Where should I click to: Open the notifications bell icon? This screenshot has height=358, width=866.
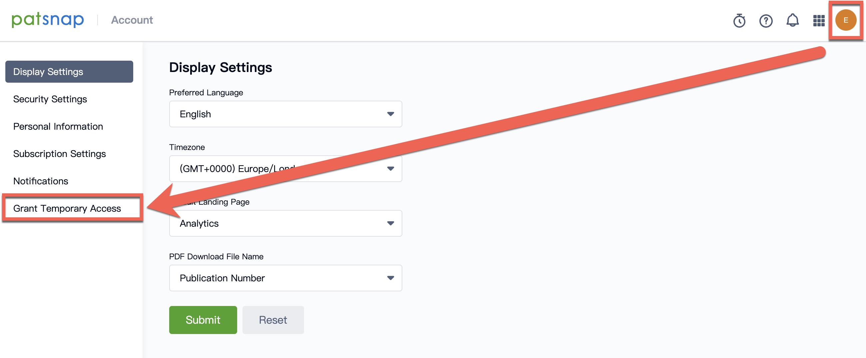pyautogui.click(x=792, y=20)
